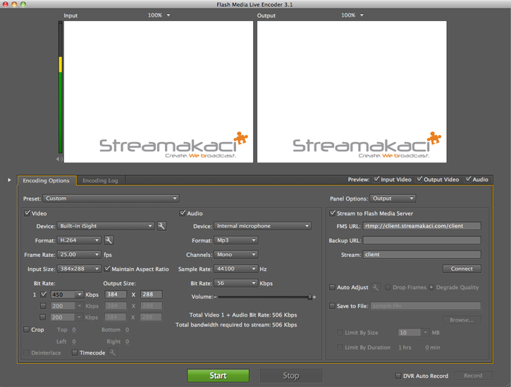
Task: Click the Input video preview pane
Action: coord(159,91)
